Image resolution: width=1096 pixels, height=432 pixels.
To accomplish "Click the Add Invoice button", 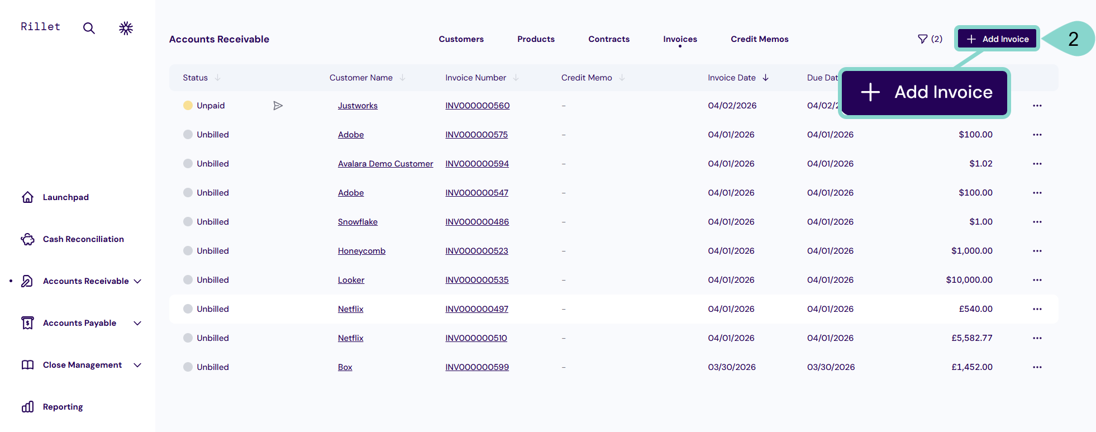I will (x=997, y=39).
